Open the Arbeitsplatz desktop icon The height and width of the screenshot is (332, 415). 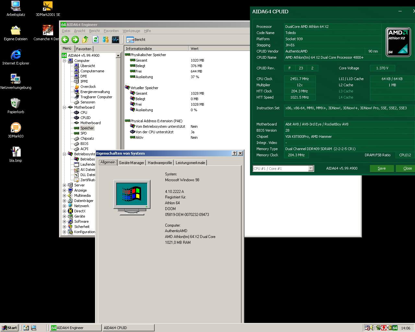(x=16, y=9)
